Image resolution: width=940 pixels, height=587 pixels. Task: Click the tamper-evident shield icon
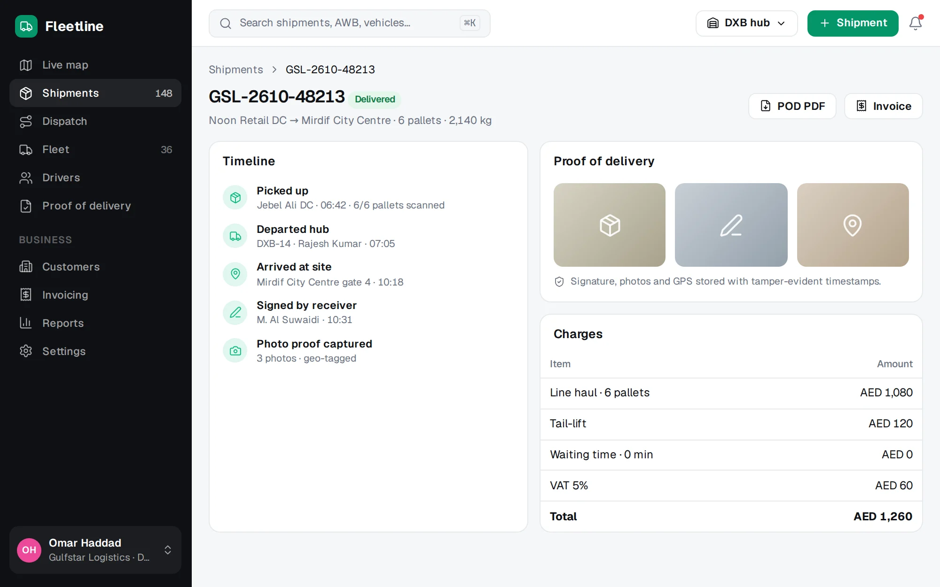559,282
